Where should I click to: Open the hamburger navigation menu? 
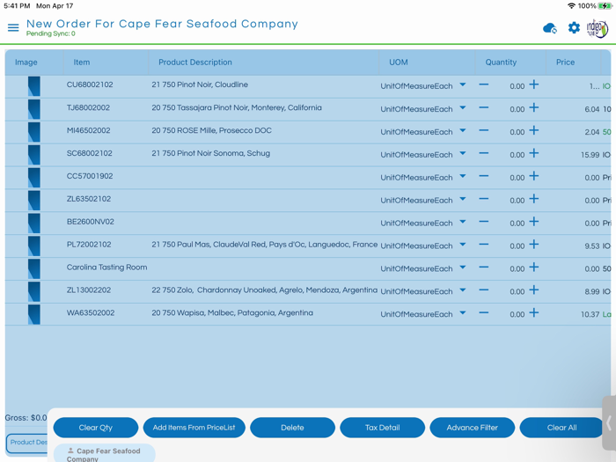tap(13, 27)
